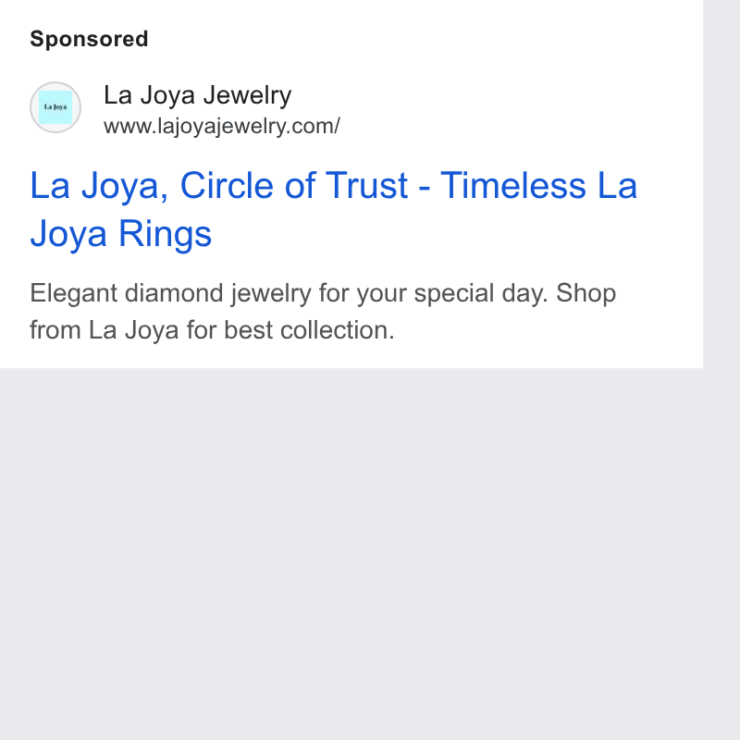This screenshot has height=740, width=740.
Task: Click the word 'Trust' in blue headline
Action: pyautogui.click(x=366, y=185)
